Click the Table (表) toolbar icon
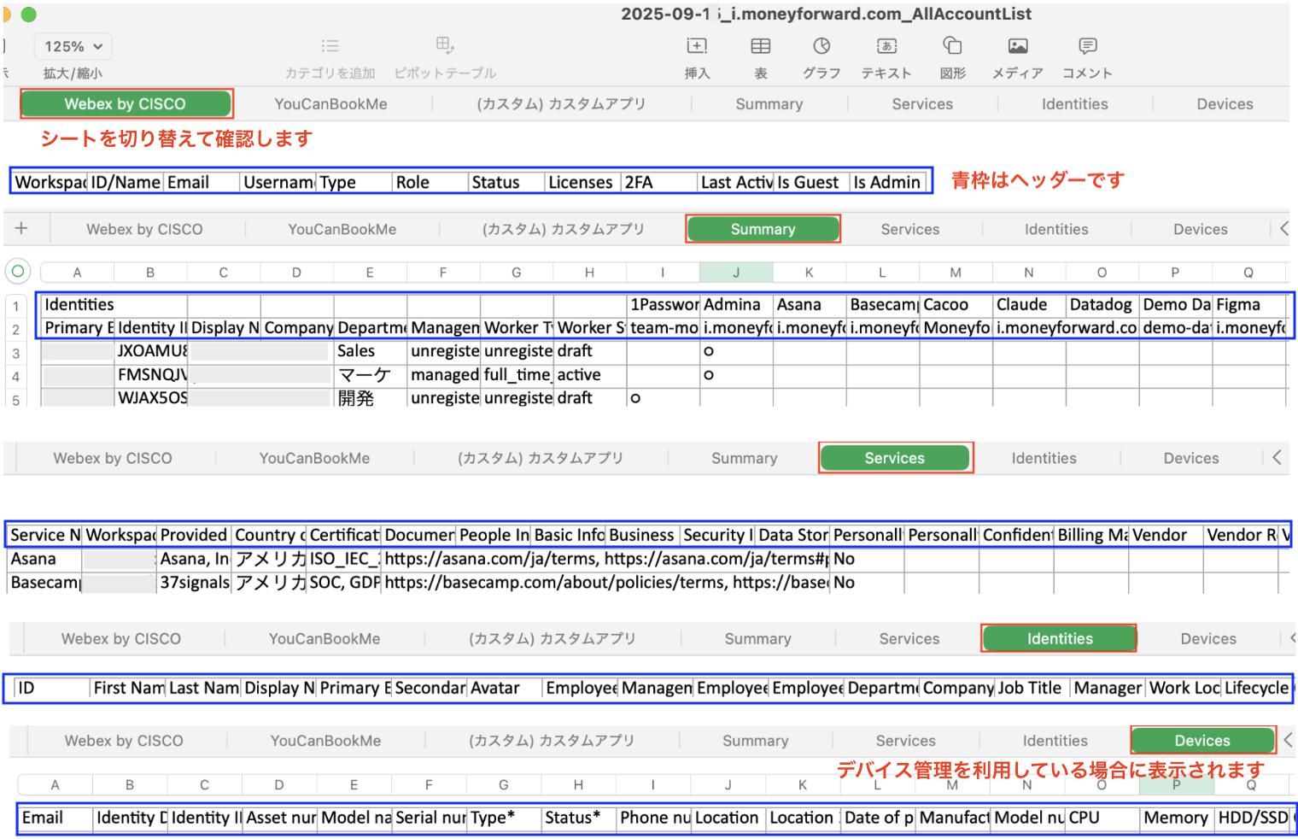The width and height of the screenshot is (1298, 839). pyautogui.click(x=760, y=47)
